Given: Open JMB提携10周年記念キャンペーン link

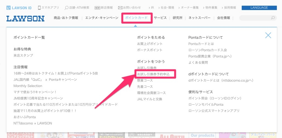Looking at the screenshot, I should 38,98.
